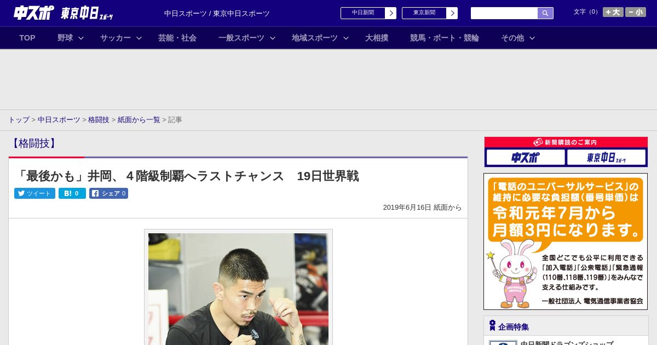The image size is (657, 345).
Task: Expand the 一般スポーツ dropdown chevron
Action: (x=273, y=38)
